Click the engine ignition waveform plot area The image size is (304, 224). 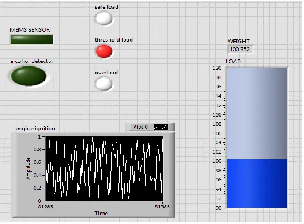(104, 169)
